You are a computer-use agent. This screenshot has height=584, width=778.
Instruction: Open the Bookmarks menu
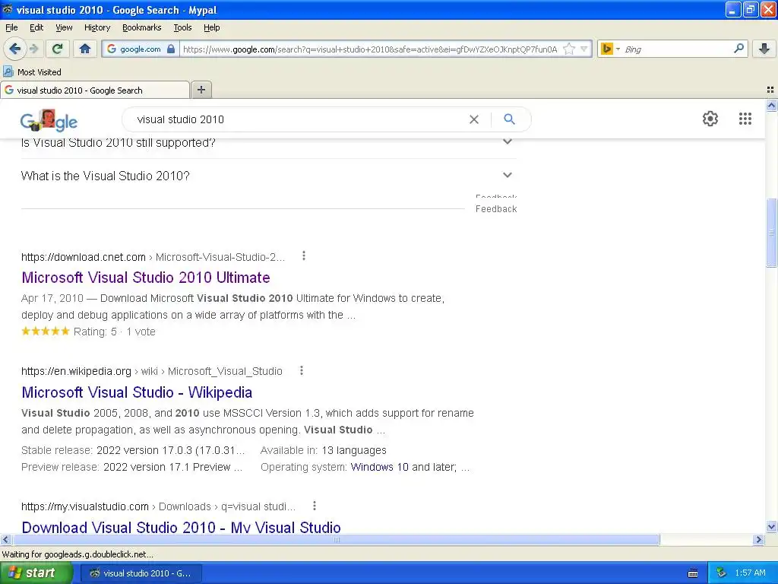tap(142, 27)
